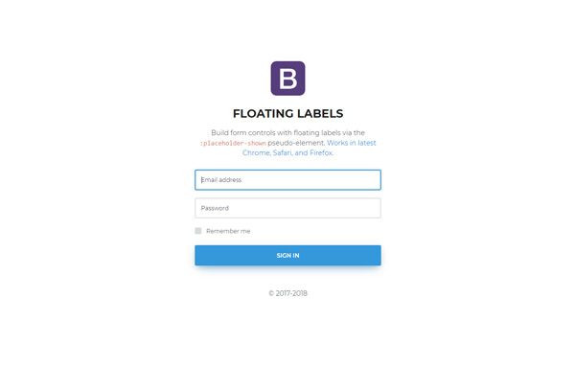
Task: Click the FLOATING LABELS heading
Action: [287, 114]
